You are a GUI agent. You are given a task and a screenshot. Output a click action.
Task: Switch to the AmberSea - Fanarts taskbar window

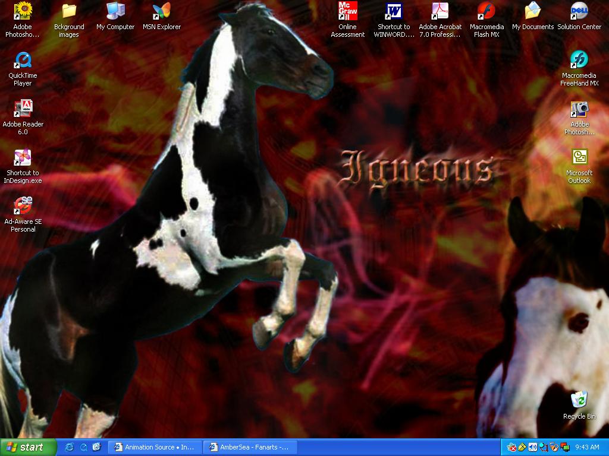click(x=250, y=447)
